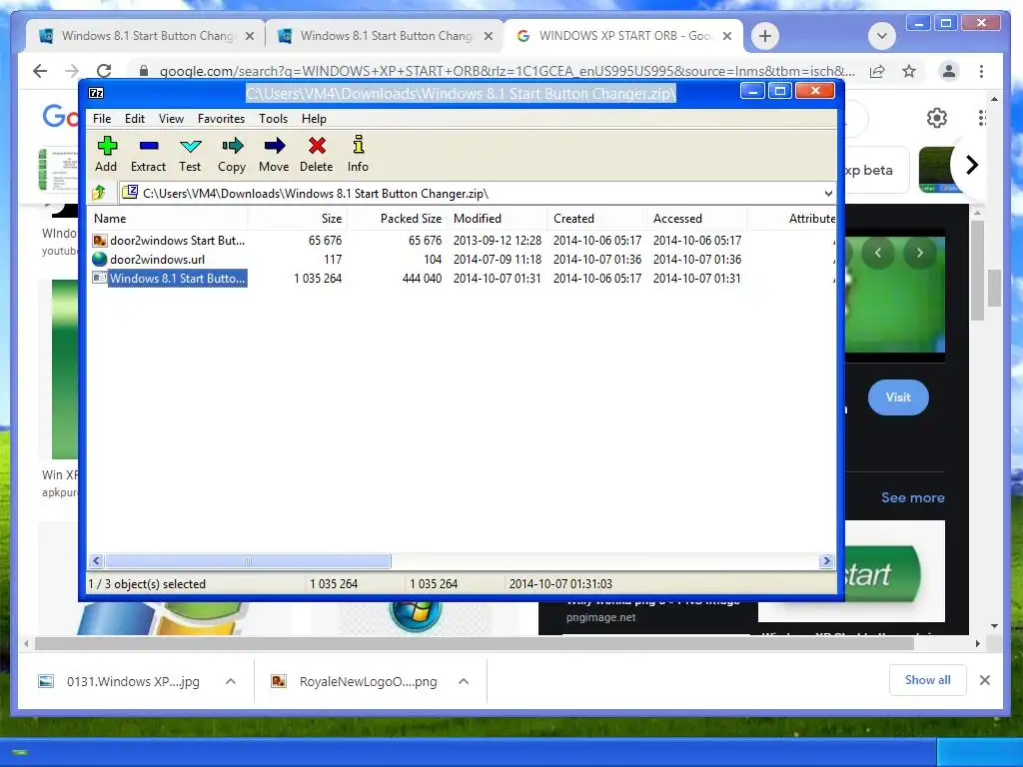Open Google settings gear icon
Image resolution: width=1023 pixels, height=767 pixels.
[x=937, y=118]
